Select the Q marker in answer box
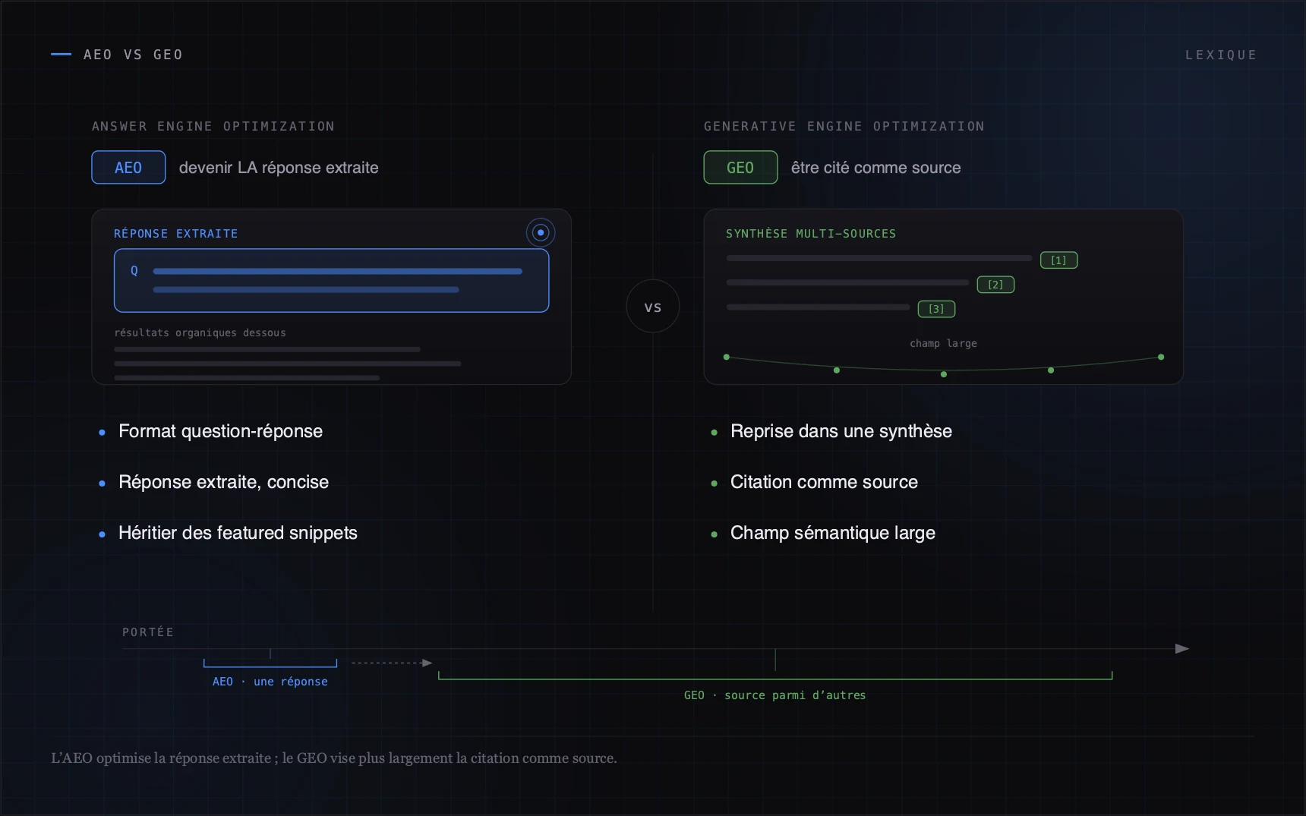This screenshot has height=816, width=1306. tap(134, 270)
